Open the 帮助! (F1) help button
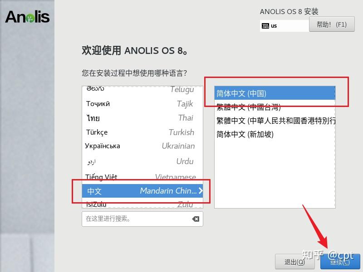The image size is (363, 272). click(x=332, y=24)
